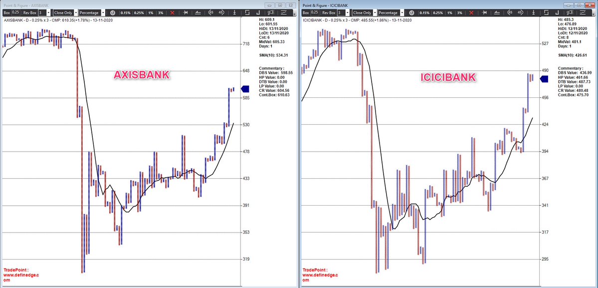
Task: Click the line chart indicator icon in ICICIBANK toolbar
Action: [583, 12]
